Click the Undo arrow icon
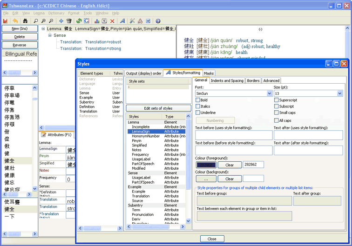Screen dimensions: 352x246 tap(15, 21)
